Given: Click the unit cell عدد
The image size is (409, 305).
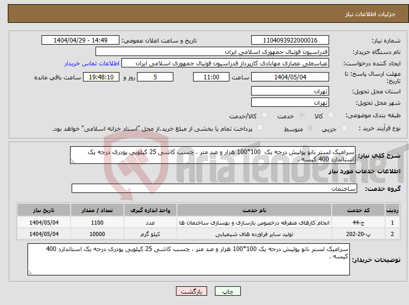Looking at the screenshot, I should 150,223.
